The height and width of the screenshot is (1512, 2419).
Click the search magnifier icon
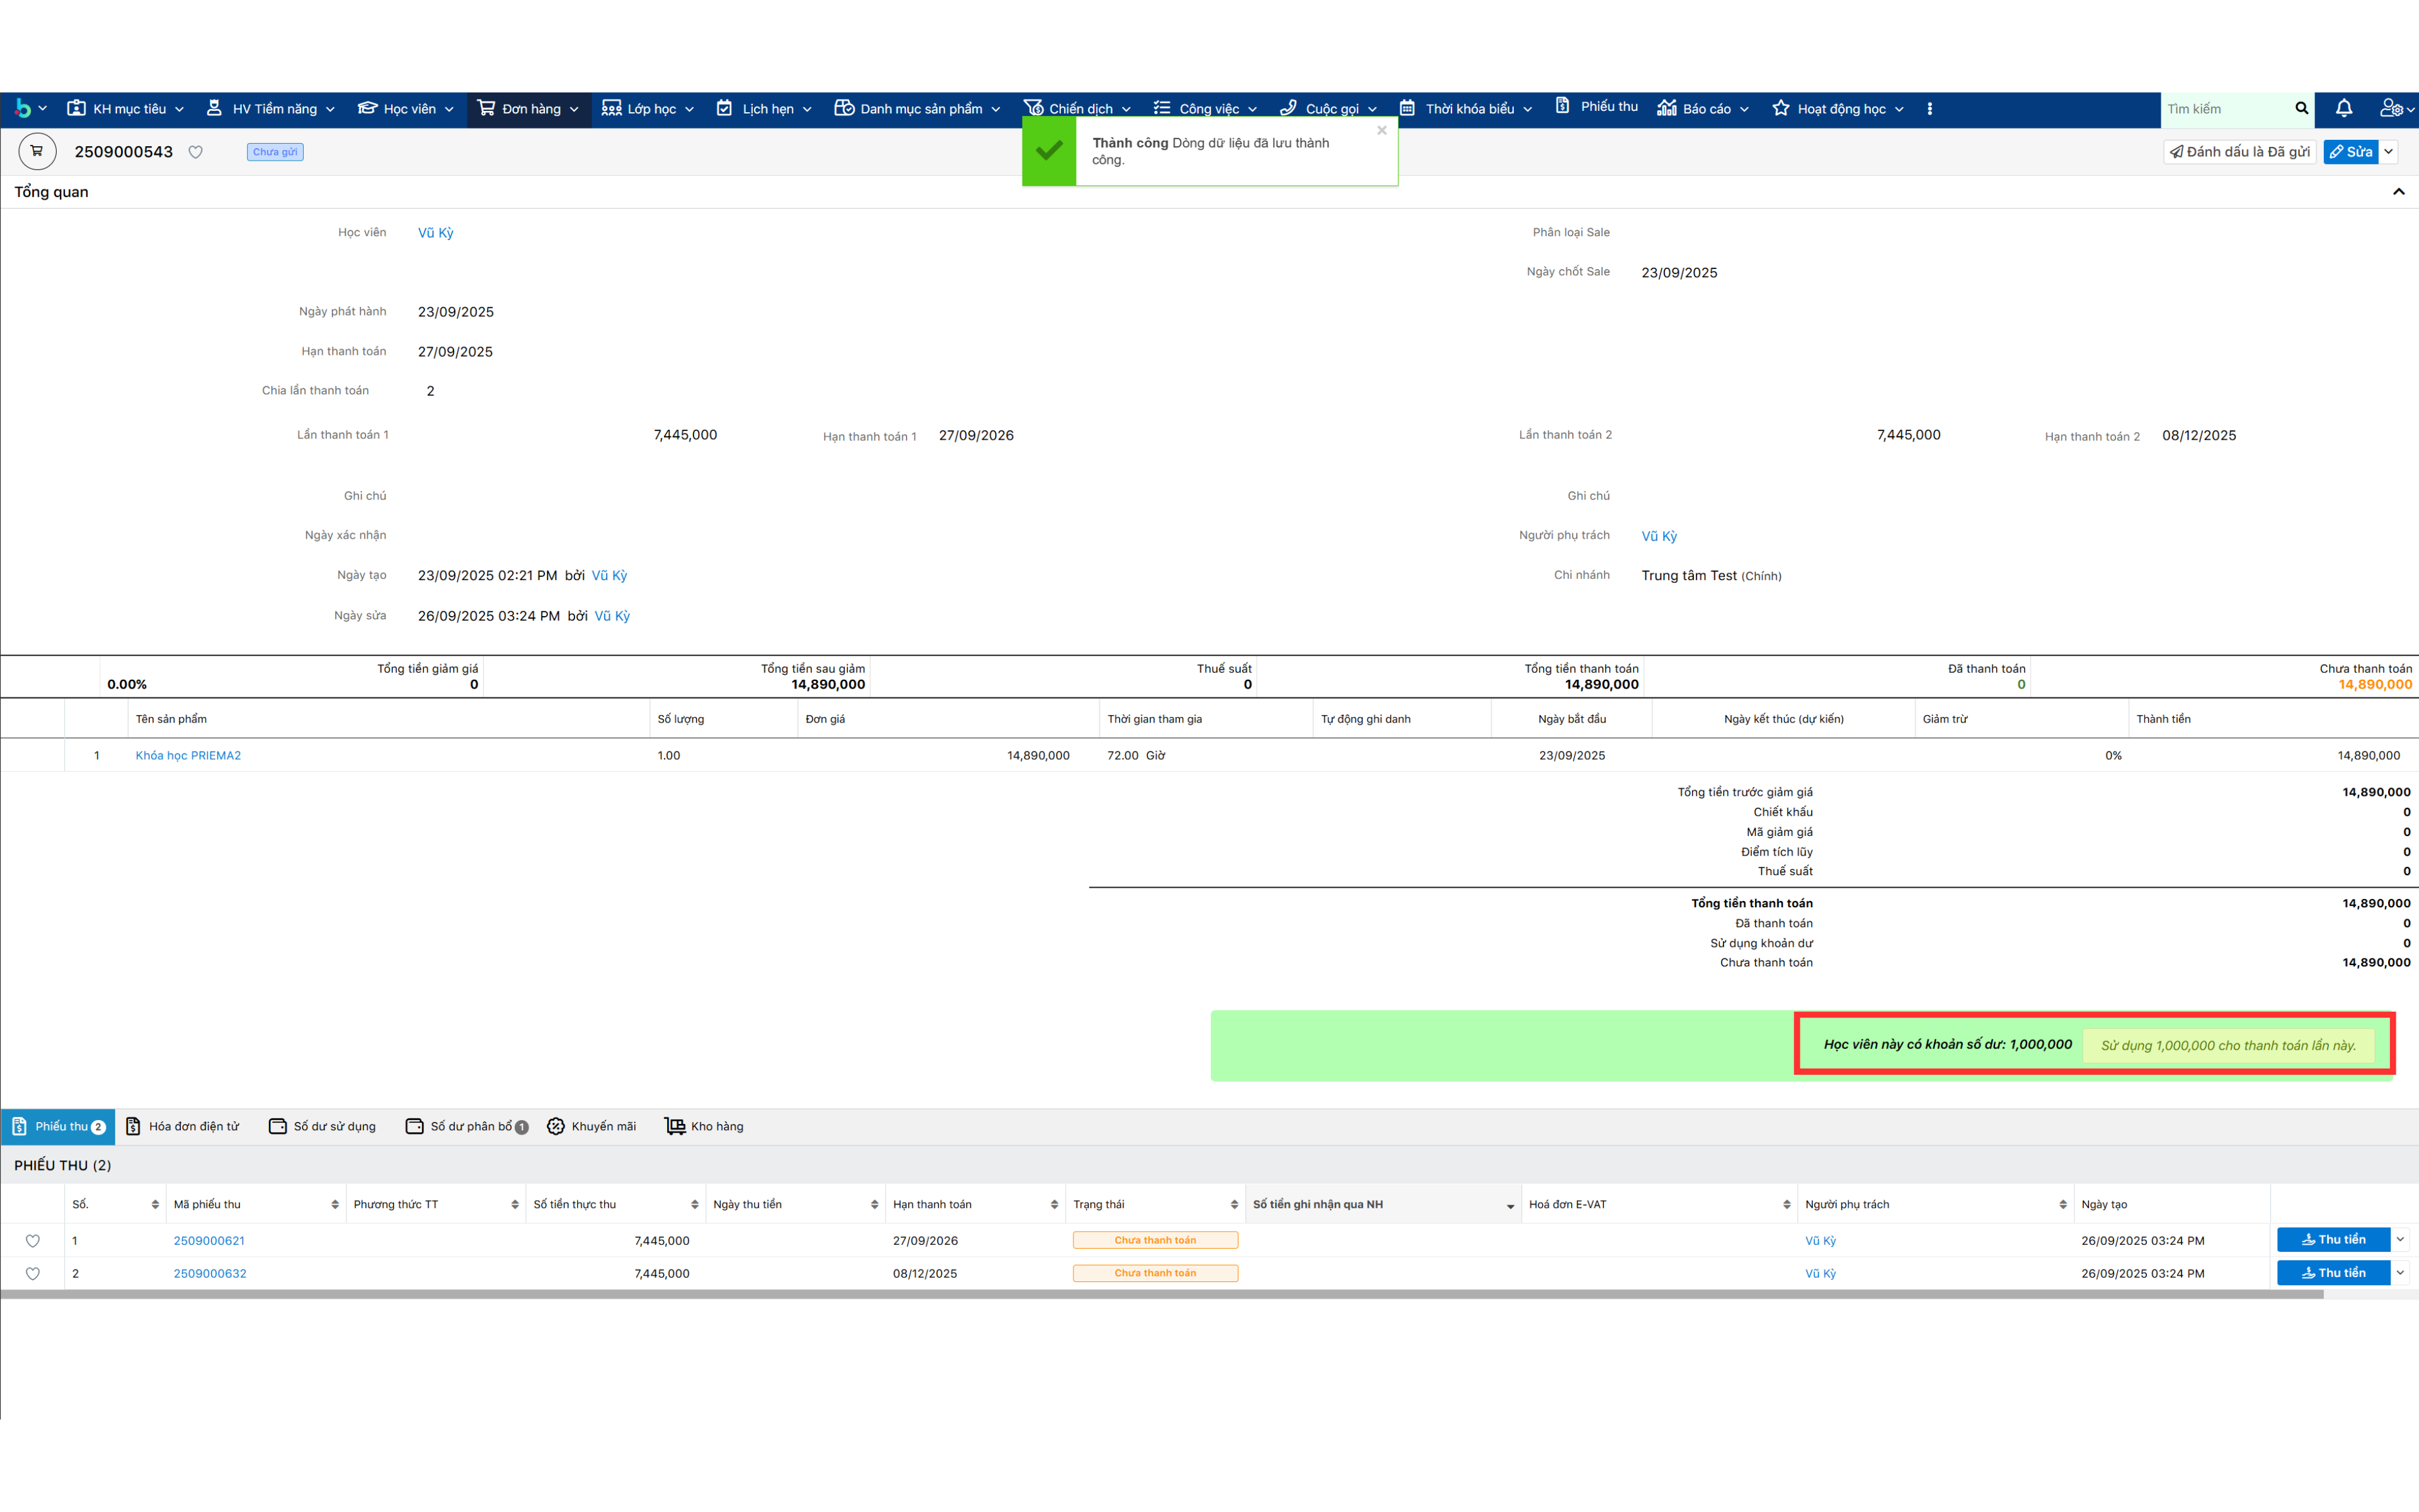coord(2301,108)
